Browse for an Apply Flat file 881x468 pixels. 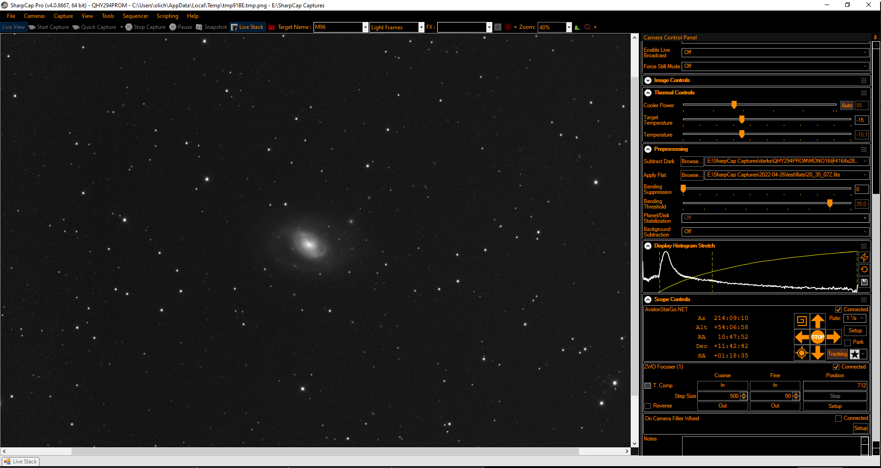click(x=692, y=175)
